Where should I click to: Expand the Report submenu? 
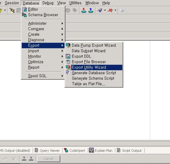pos(43,68)
